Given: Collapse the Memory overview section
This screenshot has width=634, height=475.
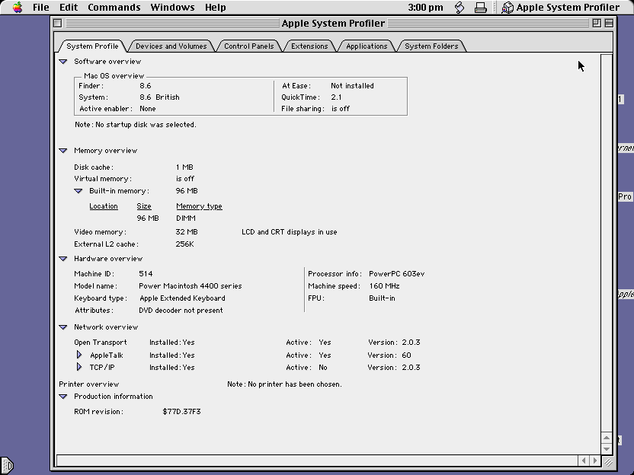Looking at the screenshot, I should tap(62, 150).
